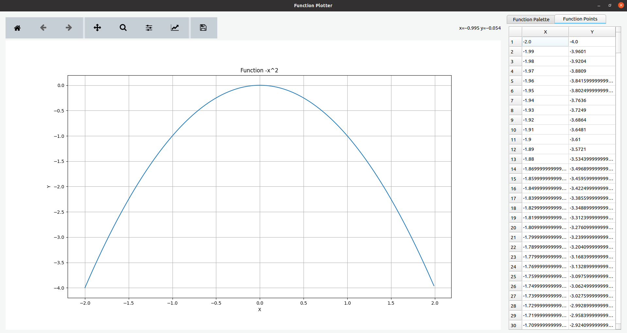Activate the Pan axes tool

pyautogui.click(x=97, y=28)
